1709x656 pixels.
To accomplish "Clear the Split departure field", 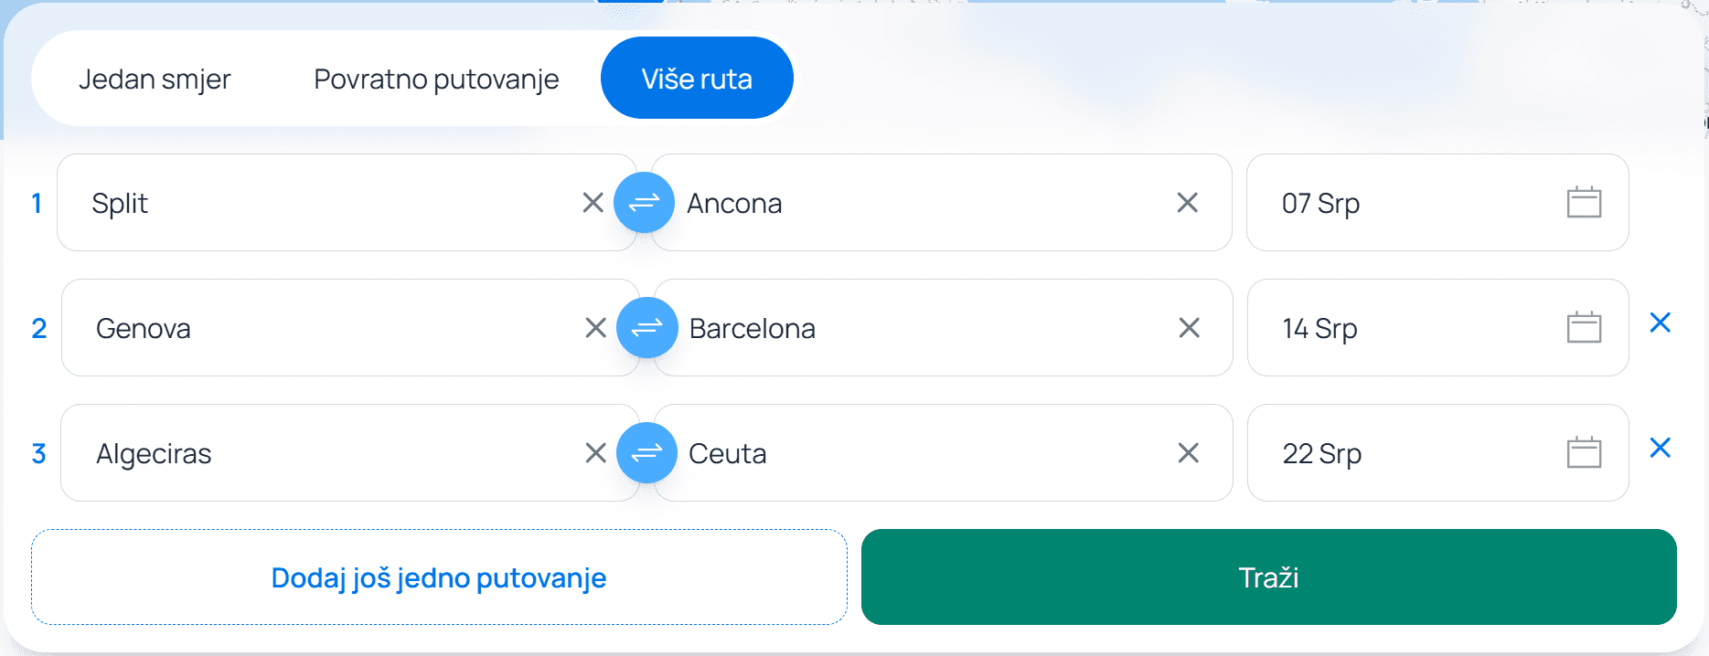I will 593,203.
